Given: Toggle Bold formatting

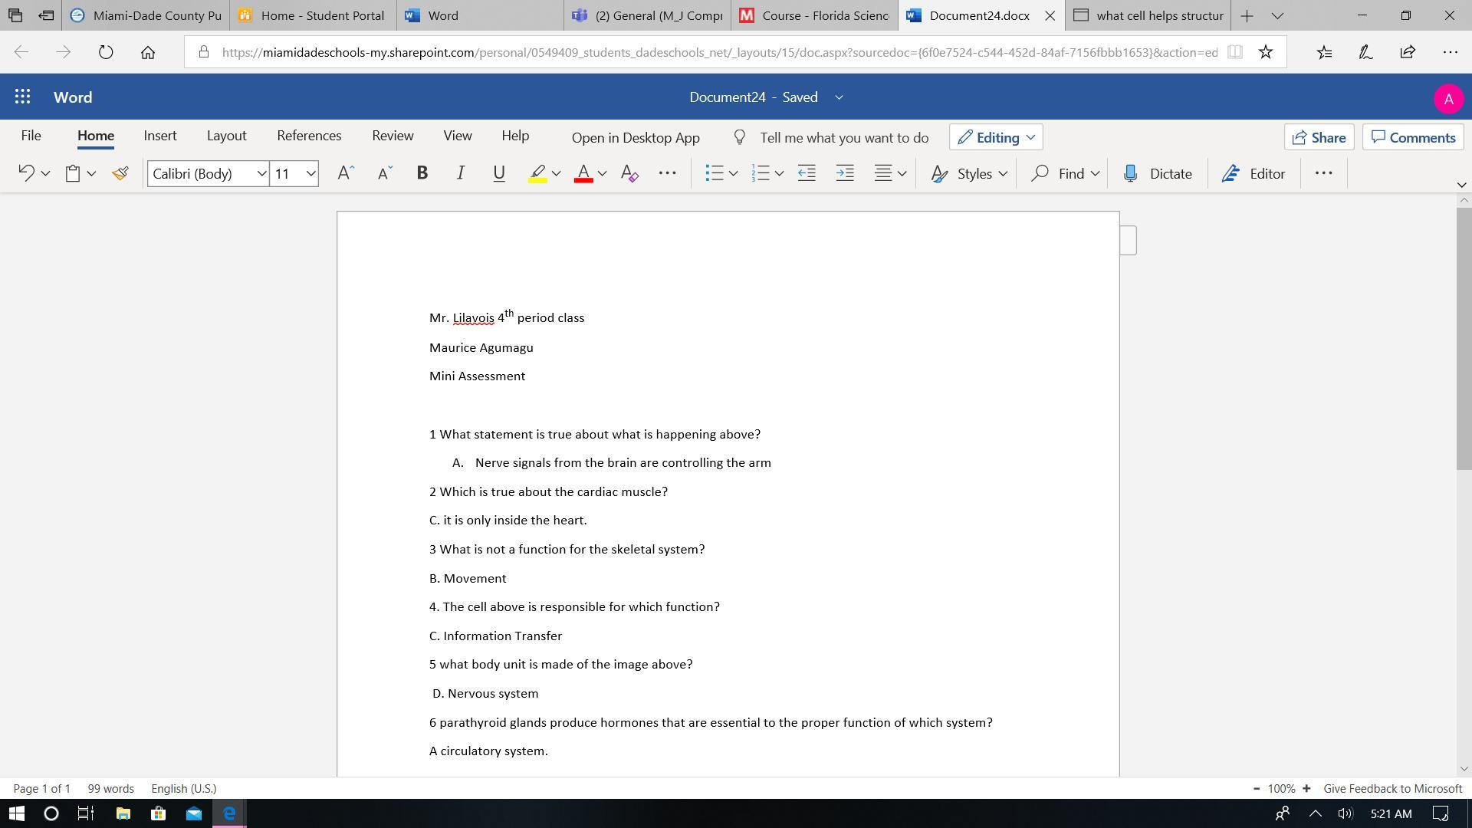Looking at the screenshot, I should (x=422, y=173).
